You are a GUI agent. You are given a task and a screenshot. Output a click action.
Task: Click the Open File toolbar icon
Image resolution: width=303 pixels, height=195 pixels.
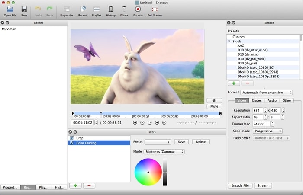(x=10, y=12)
